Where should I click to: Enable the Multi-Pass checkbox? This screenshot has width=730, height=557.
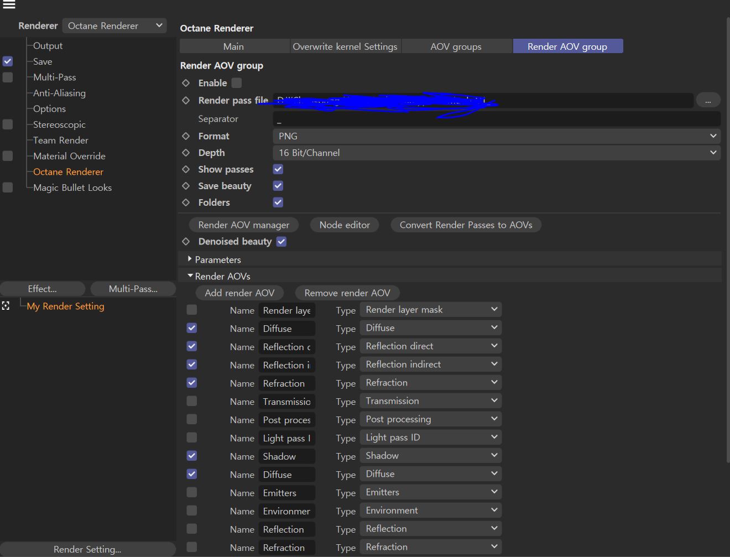pyautogui.click(x=8, y=77)
